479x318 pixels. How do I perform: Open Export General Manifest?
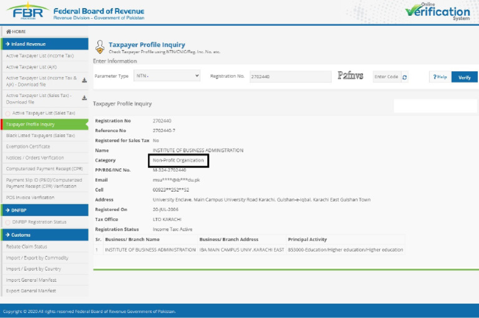pyautogui.click(x=31, y=291)
